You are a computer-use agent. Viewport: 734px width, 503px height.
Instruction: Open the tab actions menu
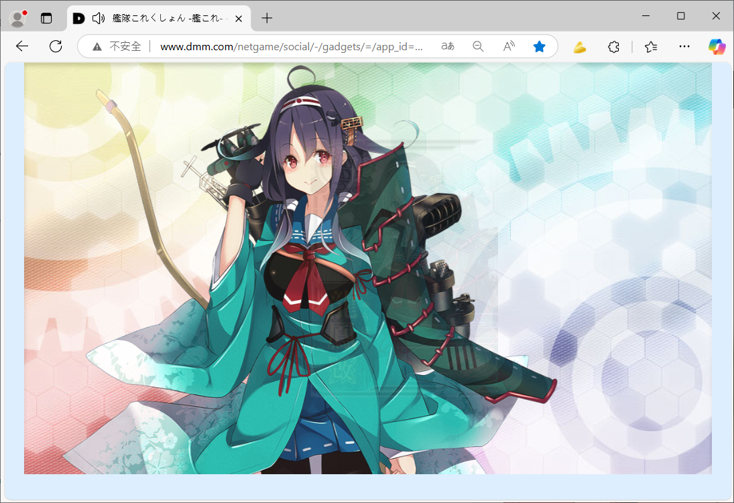[x=46, y=18]
